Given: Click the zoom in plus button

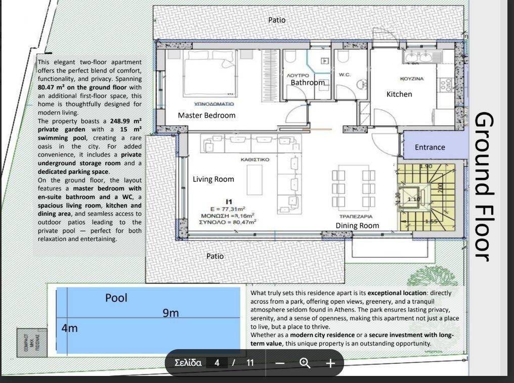Looking at the screenshot, I should (330, 363).
